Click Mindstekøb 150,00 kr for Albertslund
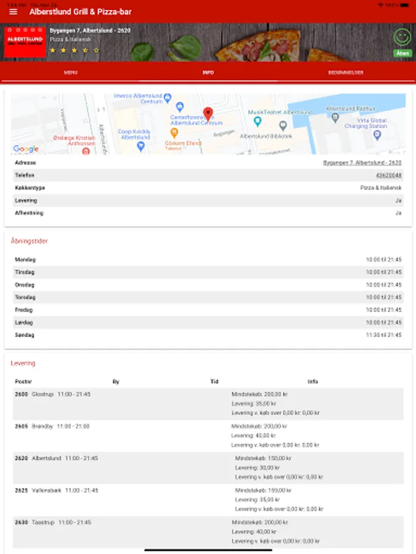 263,458
